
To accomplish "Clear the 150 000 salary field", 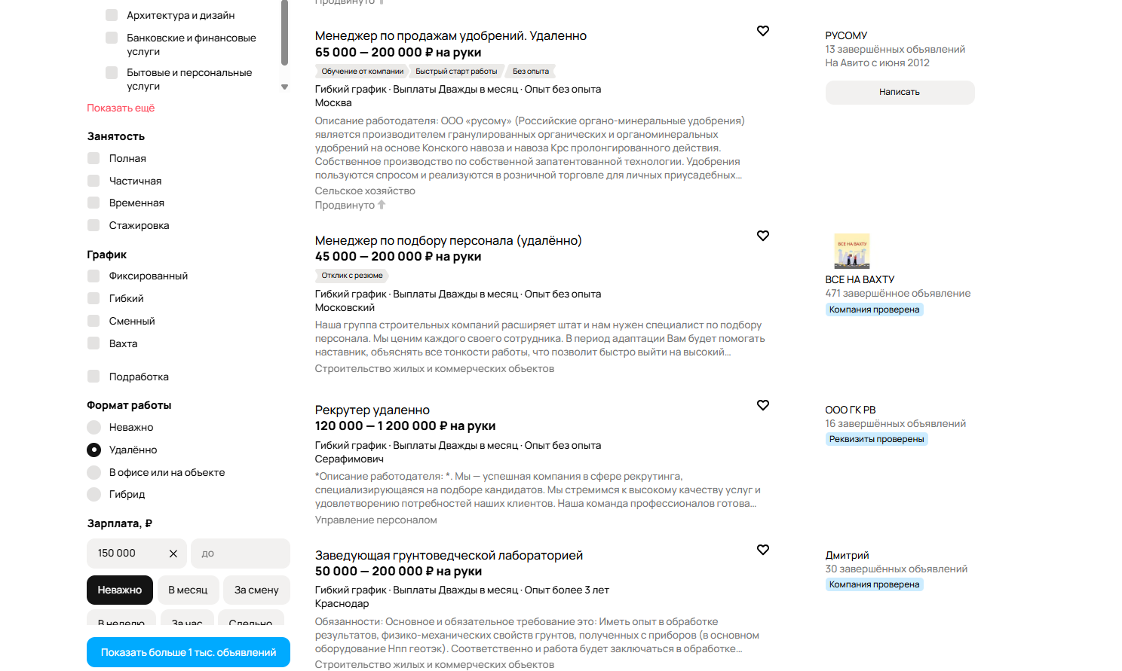I will (173, 554).
